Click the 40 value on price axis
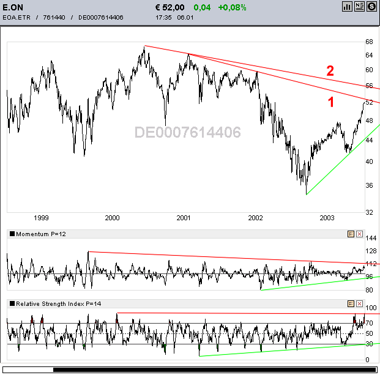This screenshot has height=375, width=380. click(369, 162)
